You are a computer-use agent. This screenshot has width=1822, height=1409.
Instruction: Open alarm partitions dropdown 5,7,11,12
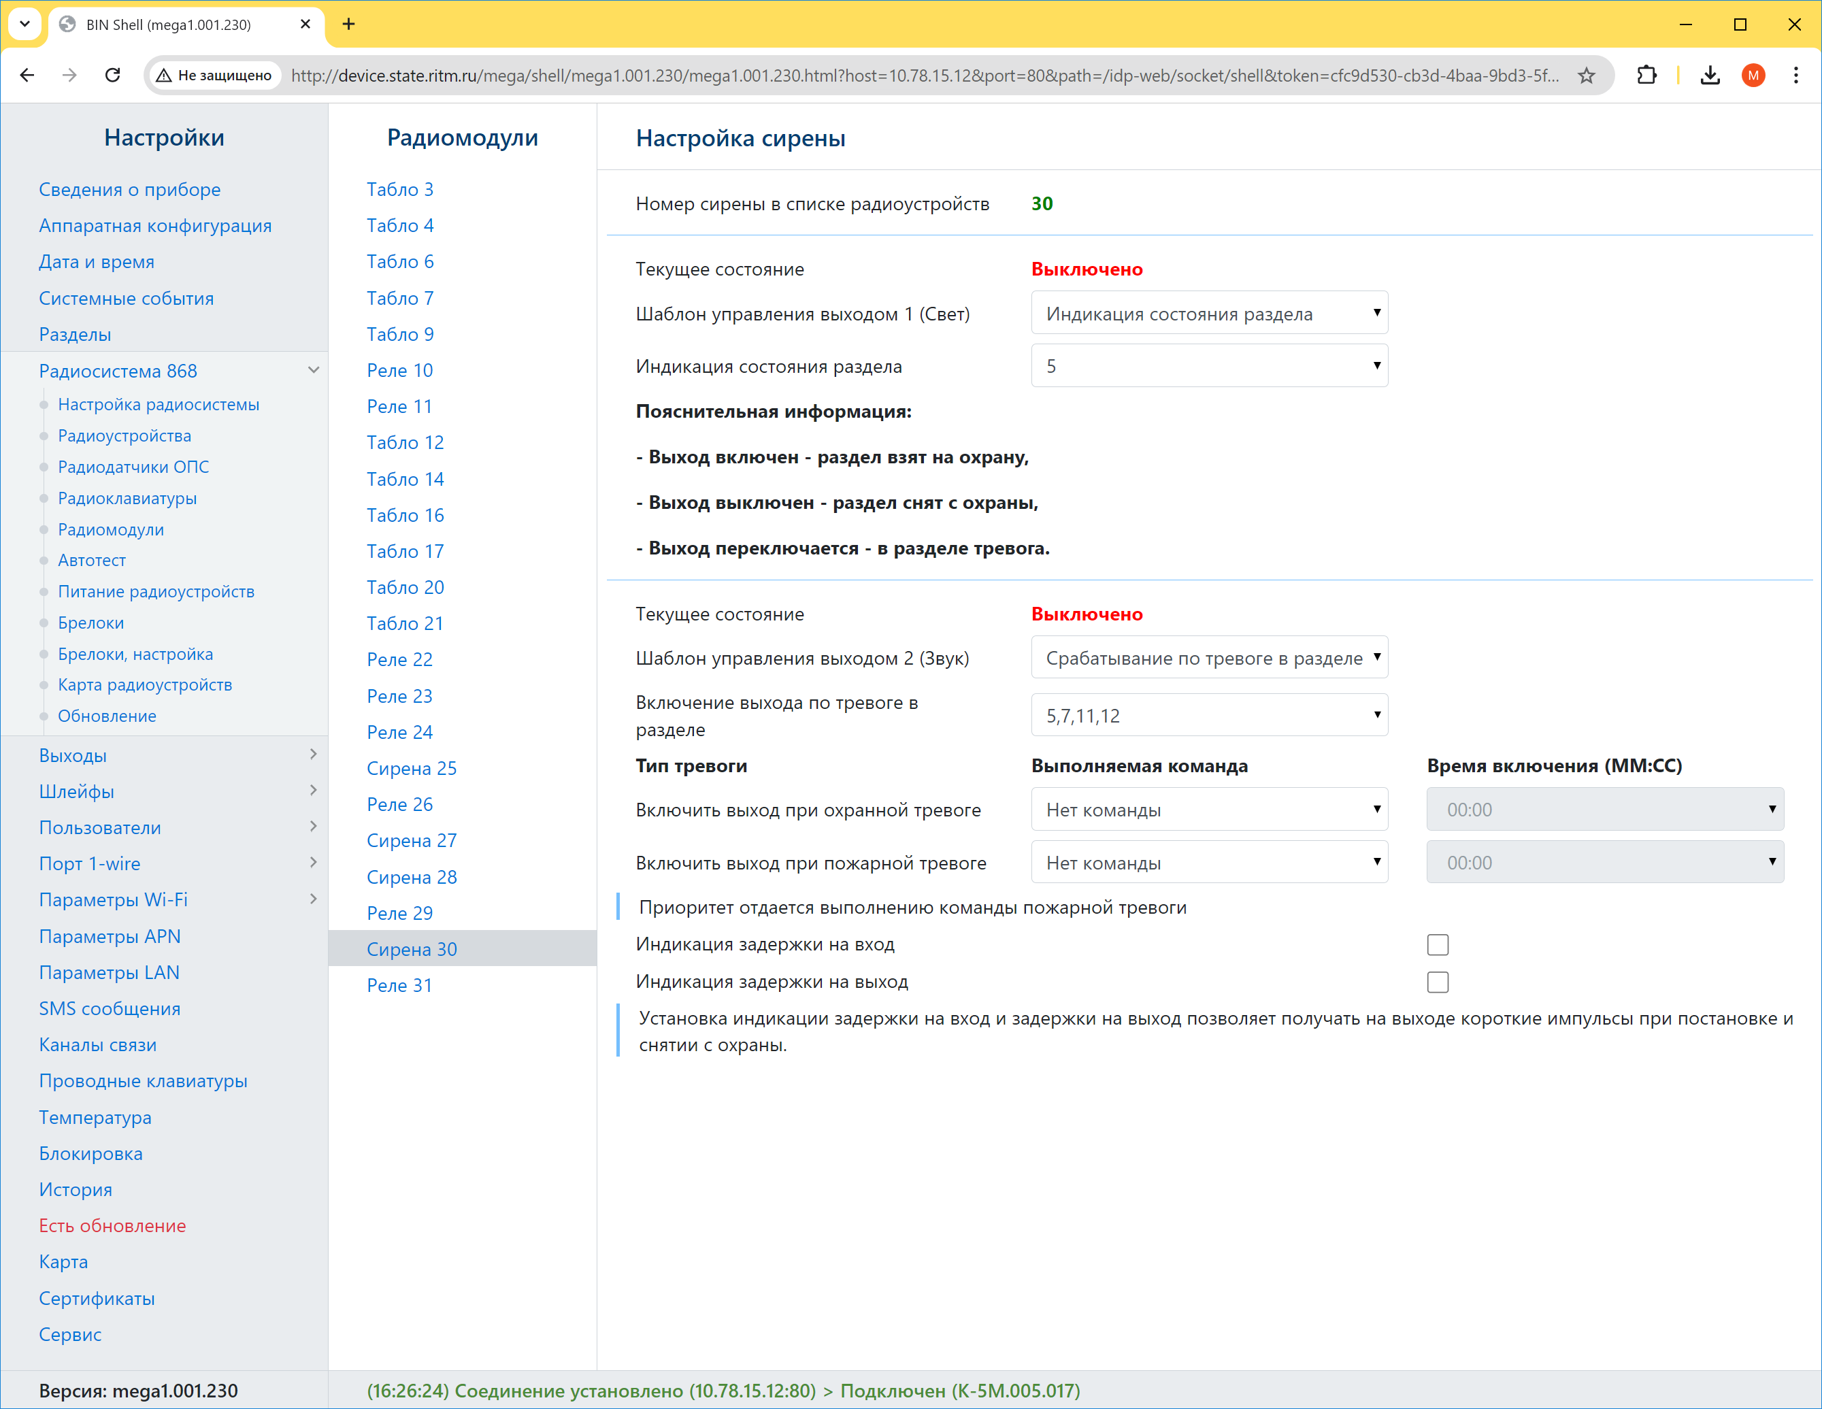tap(1209, 715)
